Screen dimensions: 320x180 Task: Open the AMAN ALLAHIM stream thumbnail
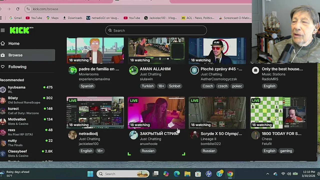point(156,51)
